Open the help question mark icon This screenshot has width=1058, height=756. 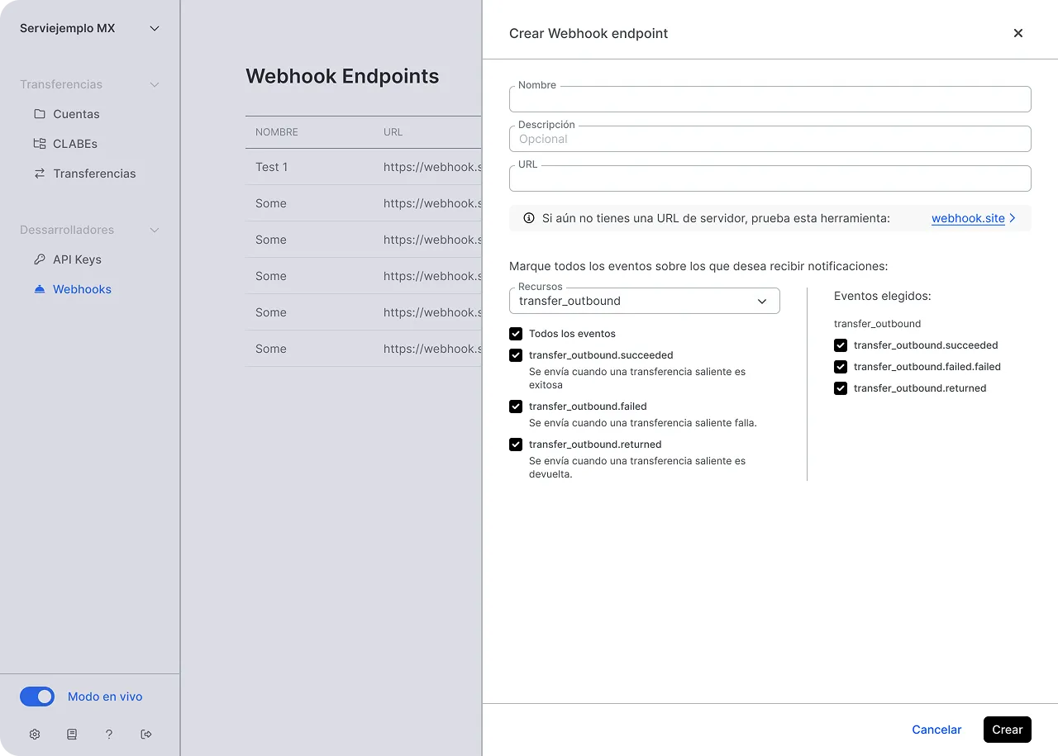coord(109,734)
